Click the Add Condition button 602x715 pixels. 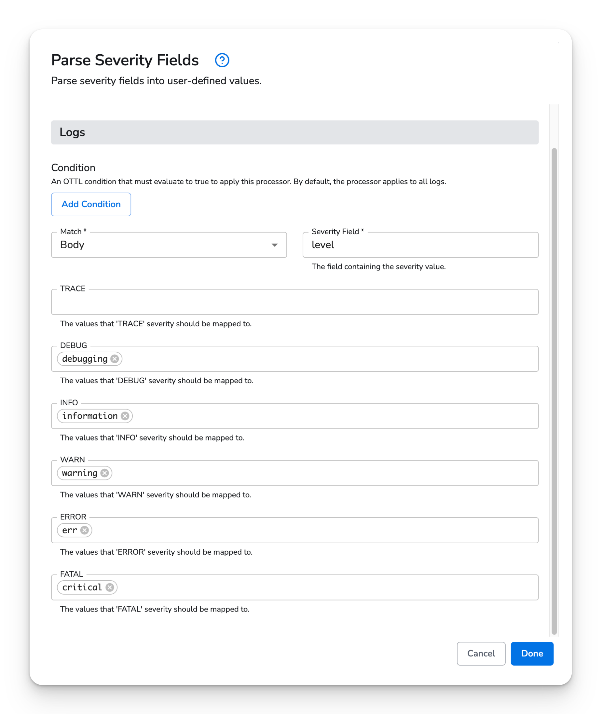coord(91,204)
